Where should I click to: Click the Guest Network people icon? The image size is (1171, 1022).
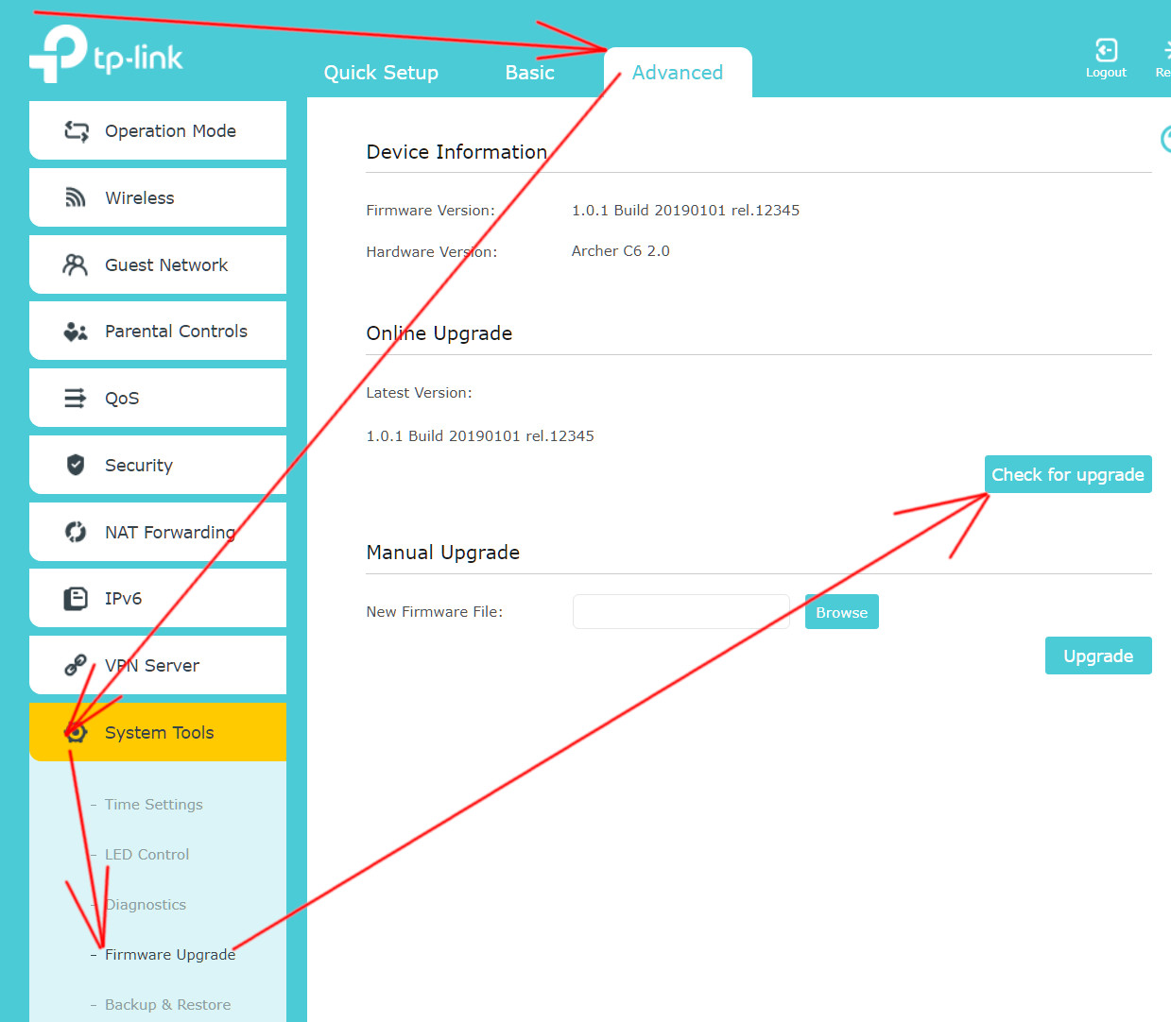coord(75,264)
